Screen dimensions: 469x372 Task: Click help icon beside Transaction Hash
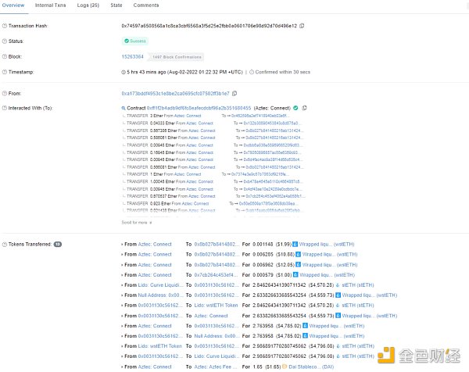pos(4,26)
